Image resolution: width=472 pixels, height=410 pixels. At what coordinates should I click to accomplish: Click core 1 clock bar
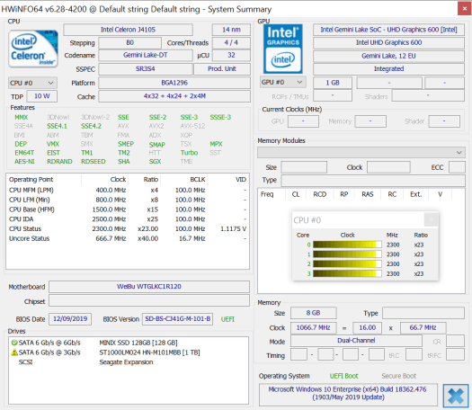(347, 254)
